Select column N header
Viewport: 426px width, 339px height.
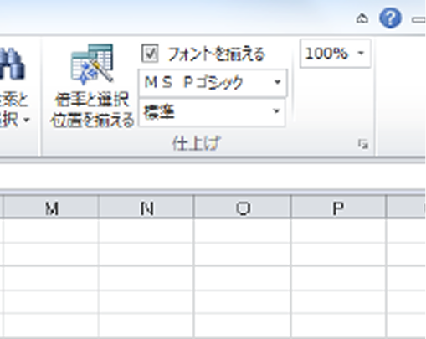pyautogui.click(x=146, y=208)
